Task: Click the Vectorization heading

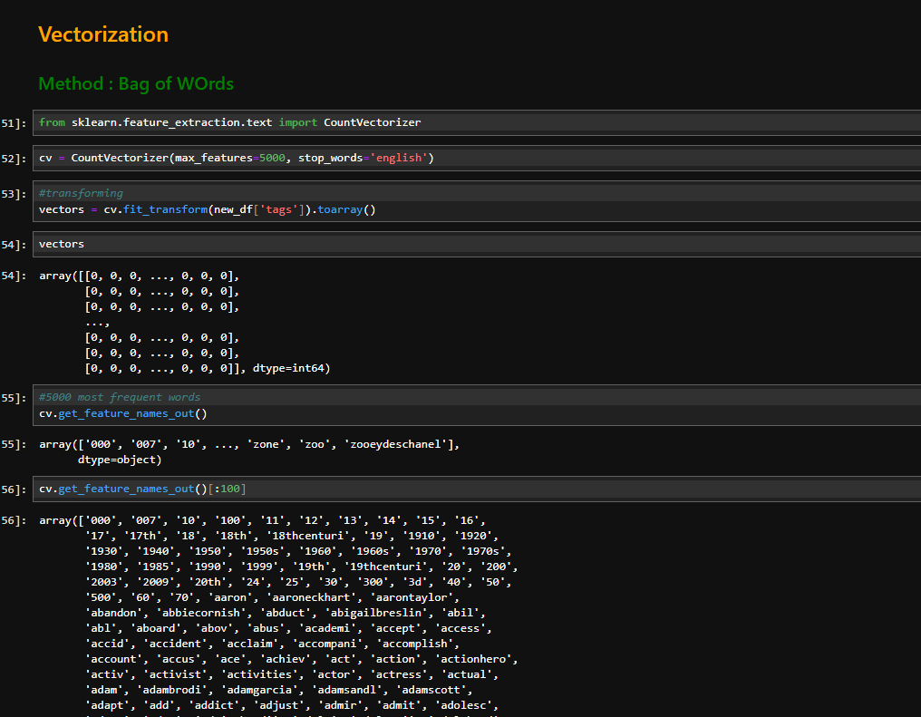Action: (x=103, y=34)
